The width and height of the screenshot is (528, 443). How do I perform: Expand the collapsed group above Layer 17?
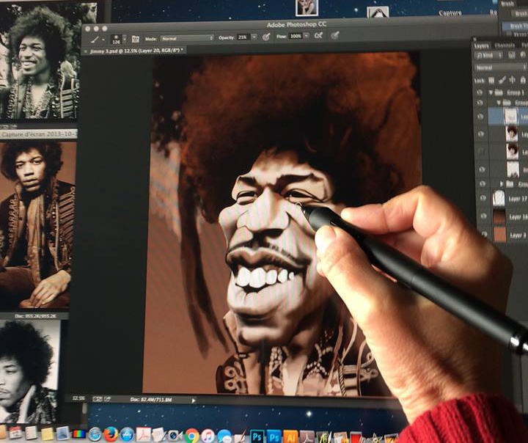[x=502, y=184]
